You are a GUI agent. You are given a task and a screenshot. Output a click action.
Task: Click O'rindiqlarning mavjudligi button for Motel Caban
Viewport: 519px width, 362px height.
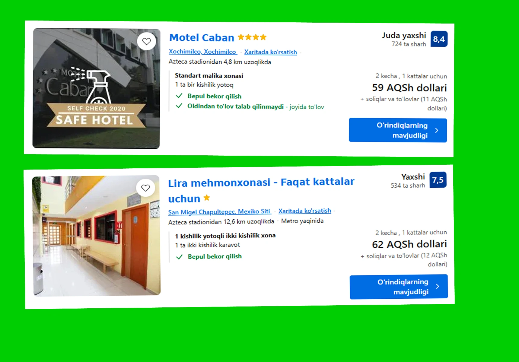pyautogui.click(x=398, y=130)
